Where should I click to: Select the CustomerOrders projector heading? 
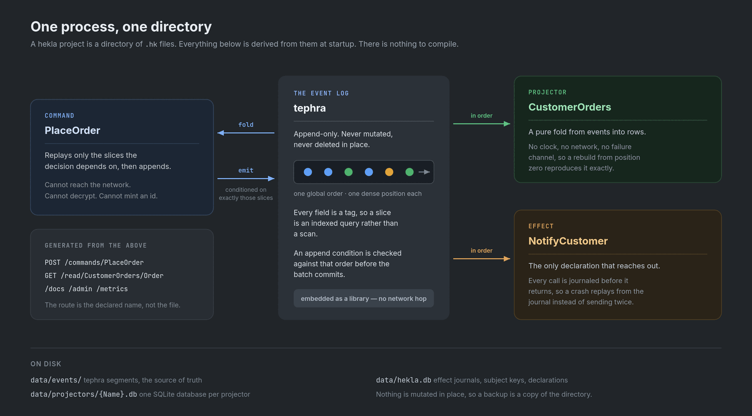click(569, 107)
